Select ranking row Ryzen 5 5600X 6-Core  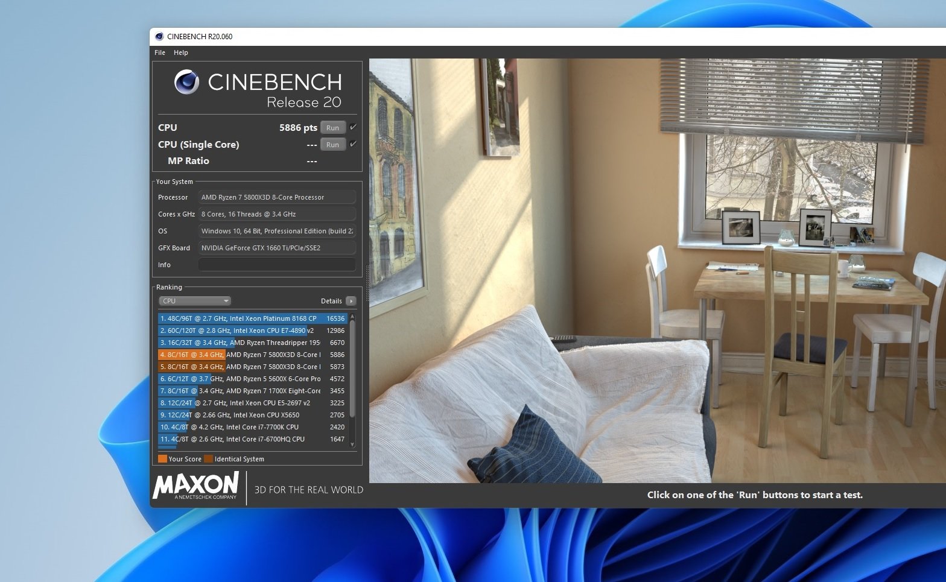252,379
